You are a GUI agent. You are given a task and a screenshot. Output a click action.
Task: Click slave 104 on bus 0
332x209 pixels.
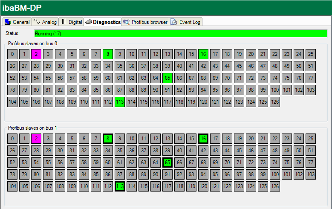click(x=12, y=102)
